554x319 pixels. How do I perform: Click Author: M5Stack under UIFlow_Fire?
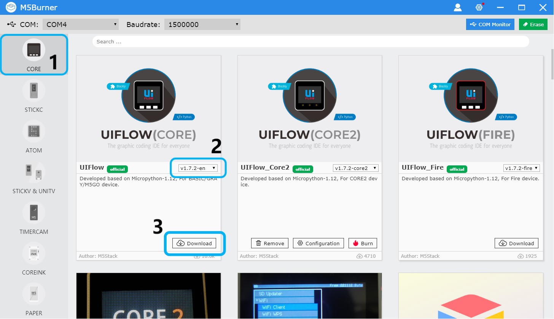(420, 256)
